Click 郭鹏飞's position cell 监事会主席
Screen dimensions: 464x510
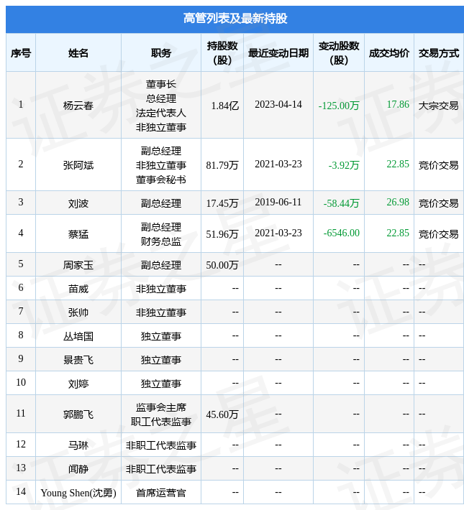tap(161, 414)
